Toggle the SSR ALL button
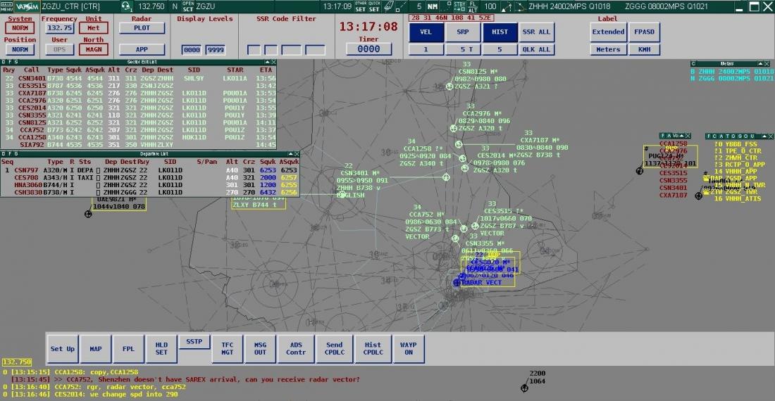Viewport: 775px width, 401px height. pyautogui.click(x=536, y=32)
